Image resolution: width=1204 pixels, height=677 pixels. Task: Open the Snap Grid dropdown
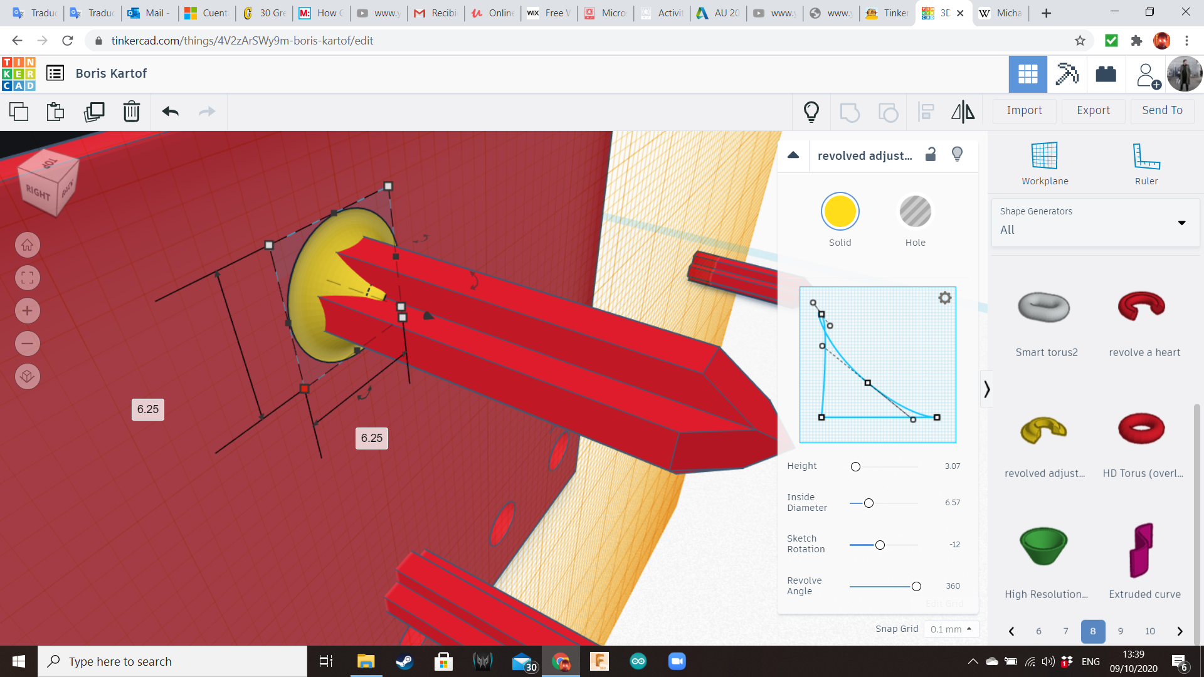(x=951, y=629)
